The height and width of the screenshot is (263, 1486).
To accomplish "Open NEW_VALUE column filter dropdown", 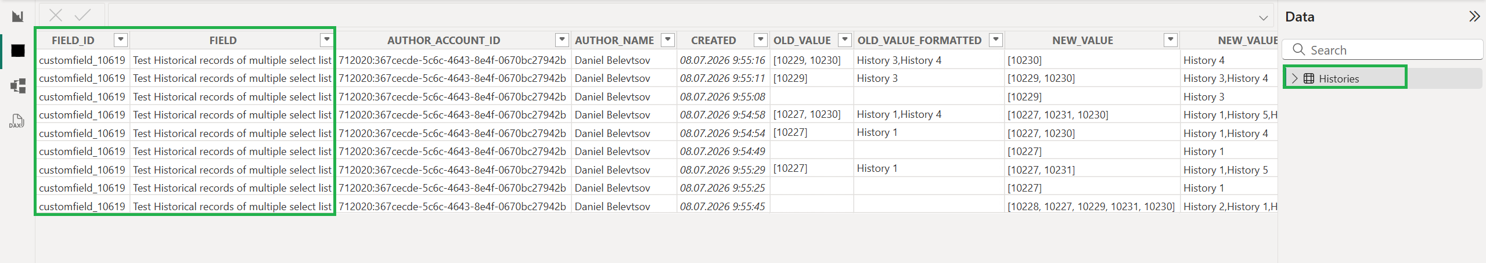I will (1171, 39).
